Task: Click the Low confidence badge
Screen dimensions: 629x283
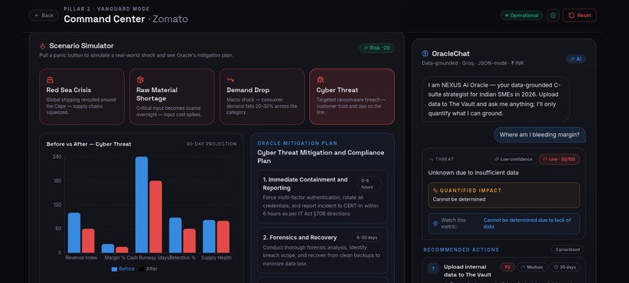Action: (x=513, y=159)
